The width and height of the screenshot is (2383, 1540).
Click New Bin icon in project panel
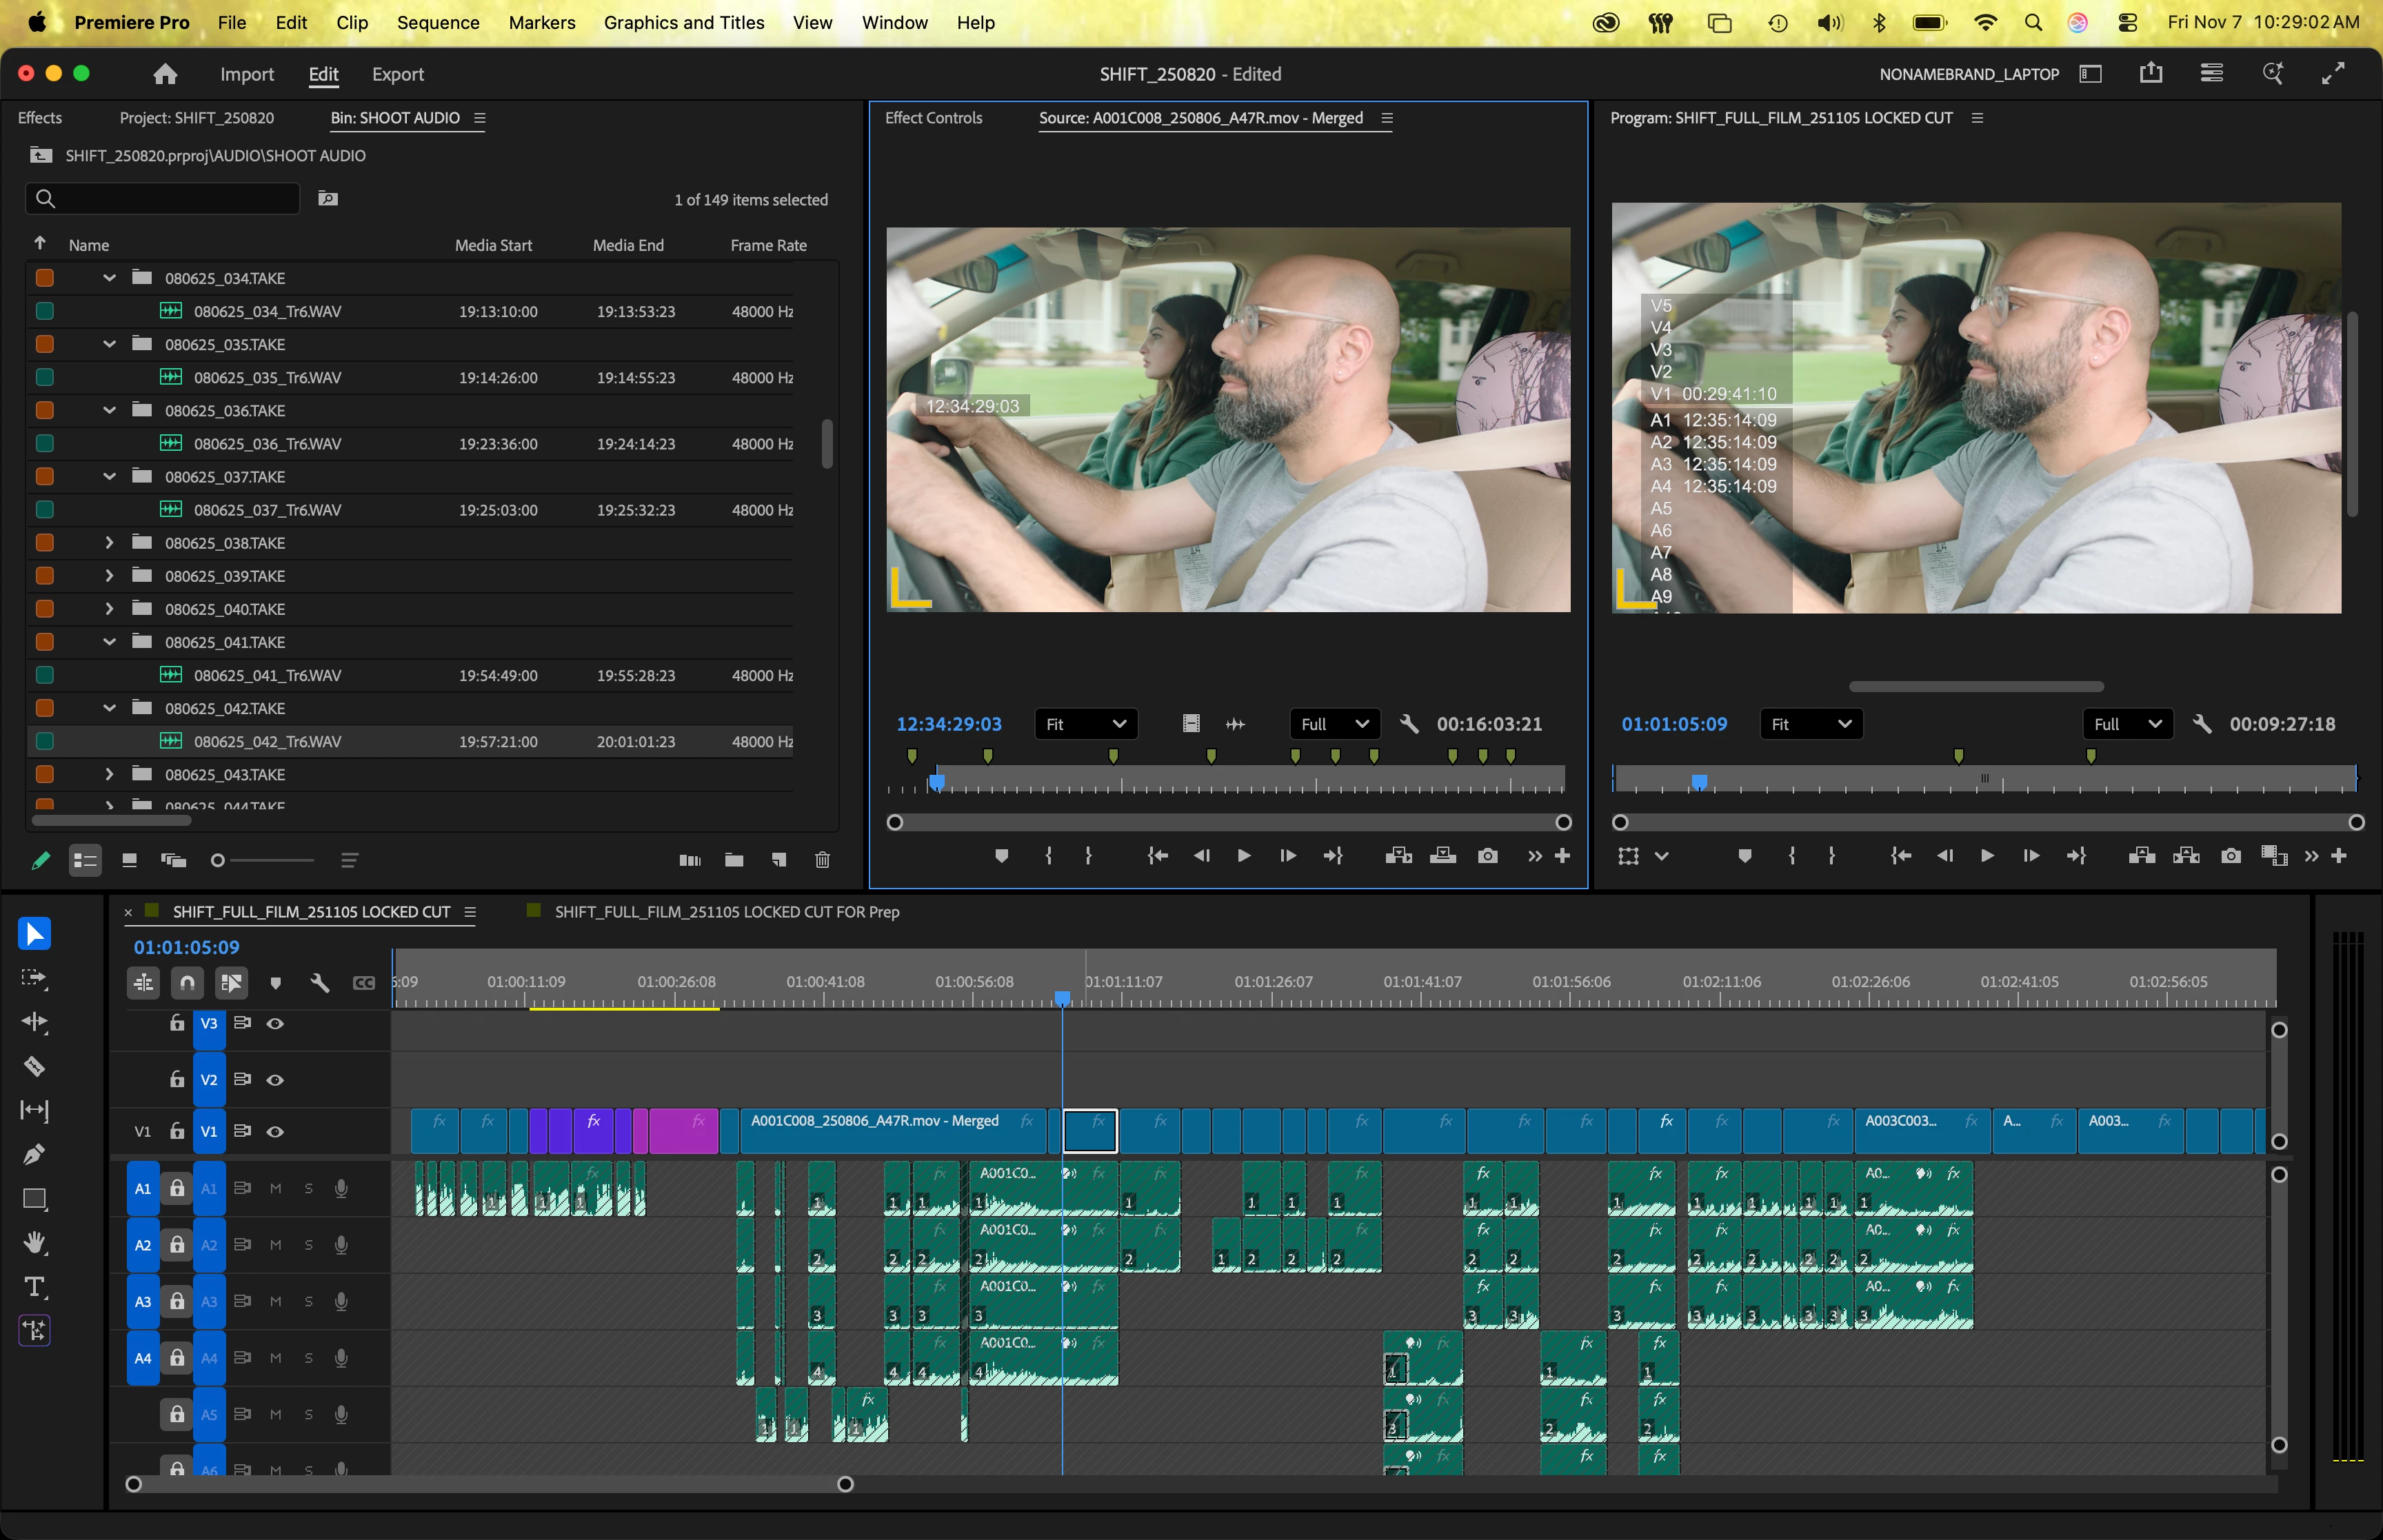click(x=733, y=860)
